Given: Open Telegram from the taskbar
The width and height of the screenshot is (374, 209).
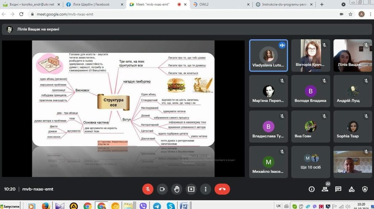Looking at the screenshot, I should coord(157,206).
